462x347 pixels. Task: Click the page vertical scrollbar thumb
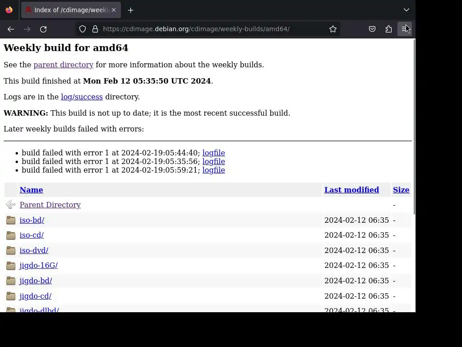click(414, 127)
